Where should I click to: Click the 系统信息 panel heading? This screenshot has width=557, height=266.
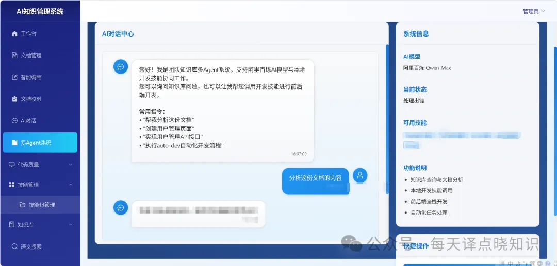tap(416, 33)
